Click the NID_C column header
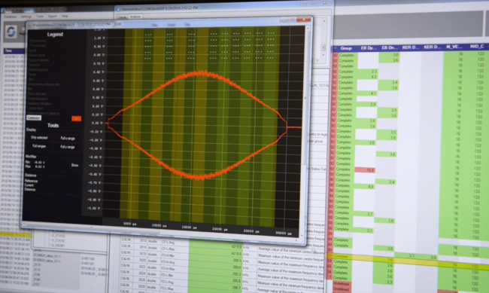The height and width of the screenshot is (293, 489). [x=476, y=47]
